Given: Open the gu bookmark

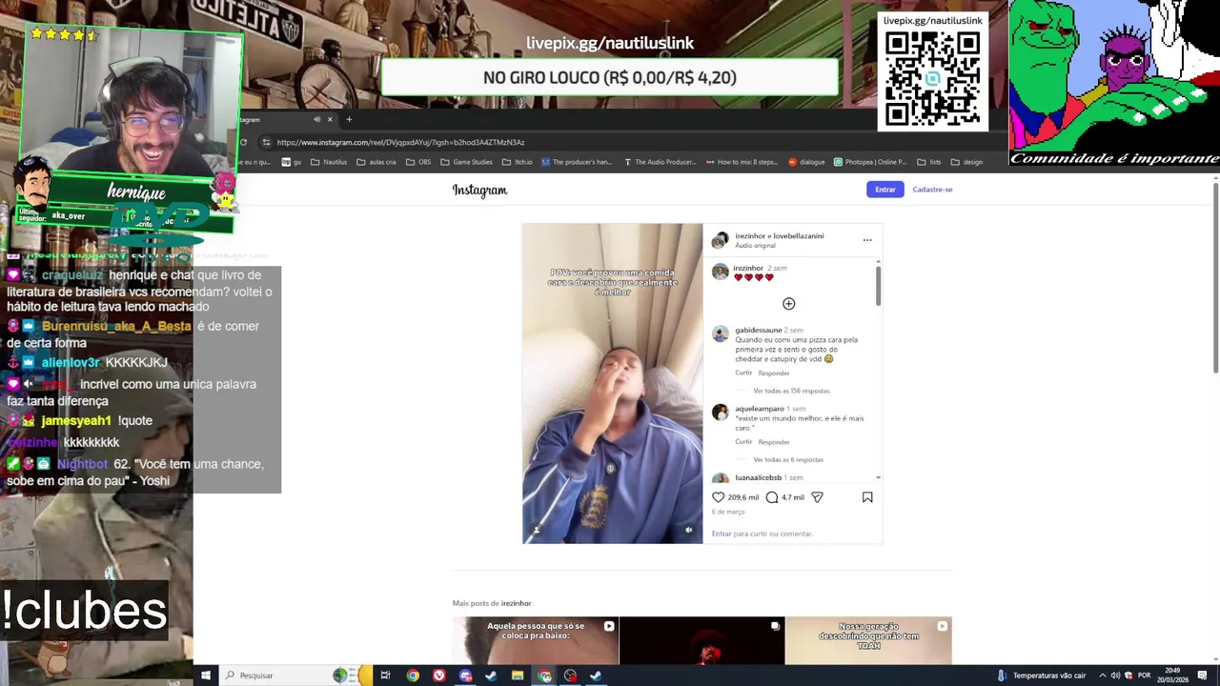Looking at the screenshot, I should 292,162.
